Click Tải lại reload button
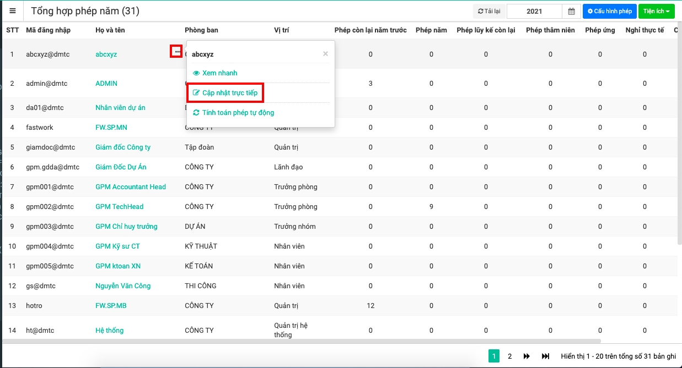This screenshot has height=368, width=682. pyautogui.click(x=488, y=12)
